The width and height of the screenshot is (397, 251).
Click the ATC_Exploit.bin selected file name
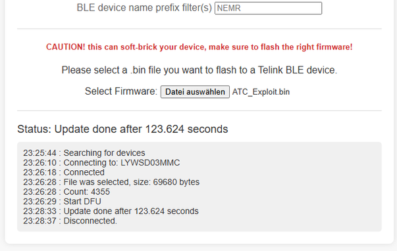[261, 92]
